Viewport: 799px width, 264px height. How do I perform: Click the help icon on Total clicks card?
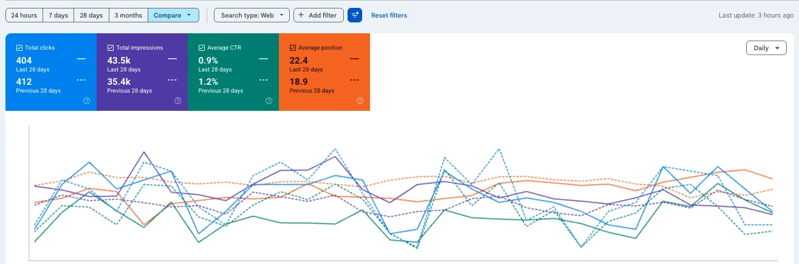point(86,101)
